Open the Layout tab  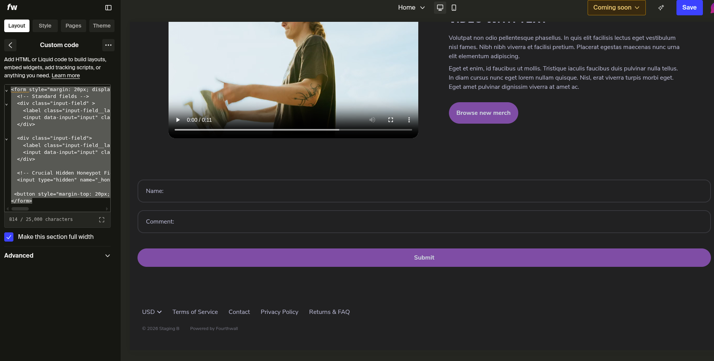point(17,26)
